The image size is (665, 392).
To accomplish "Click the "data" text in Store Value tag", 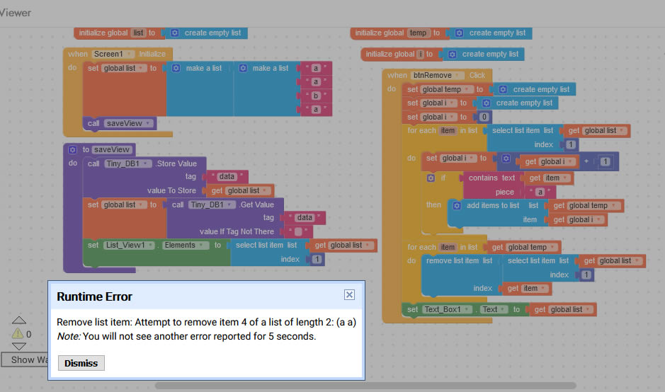I will (227, 177).
